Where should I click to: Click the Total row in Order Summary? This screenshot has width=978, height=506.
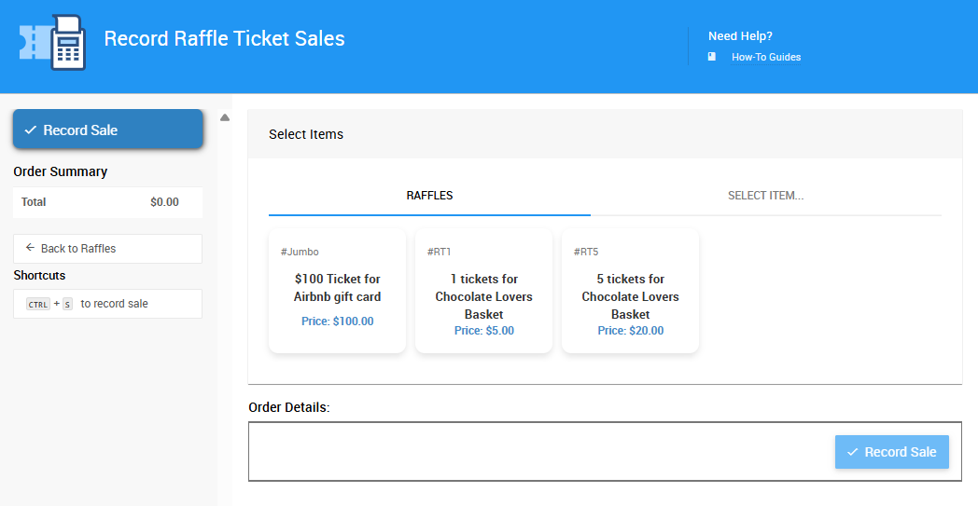pyautogui.click(x=107, y=202)
